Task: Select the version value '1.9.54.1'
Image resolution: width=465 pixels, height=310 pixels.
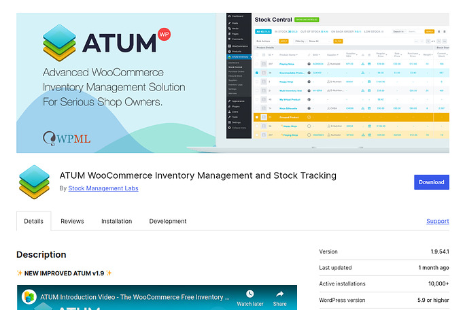Action: (x=440, y=252)
